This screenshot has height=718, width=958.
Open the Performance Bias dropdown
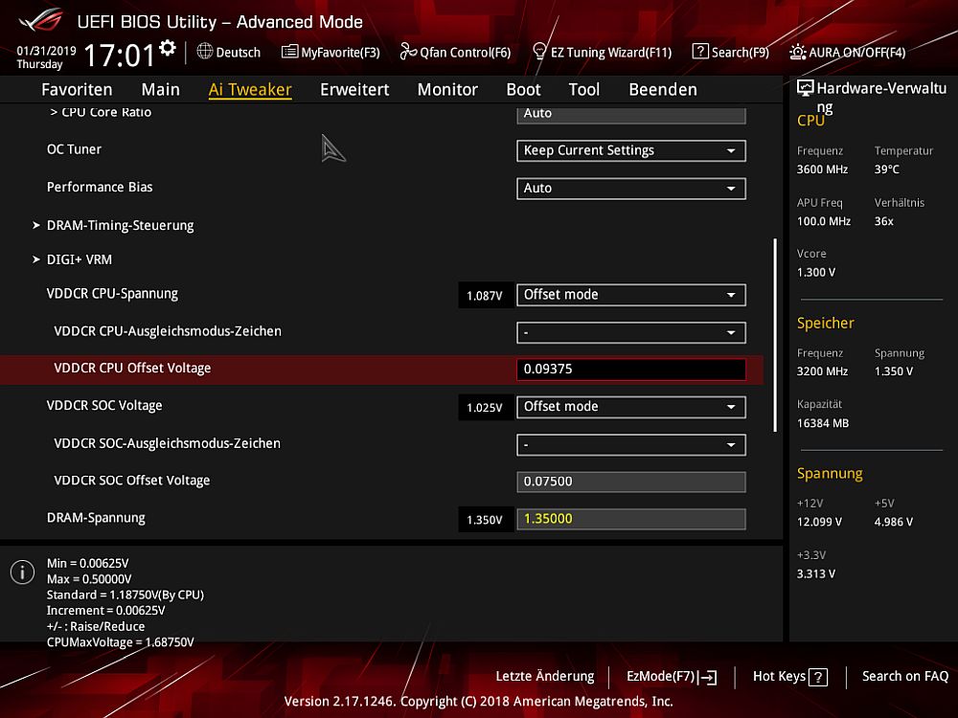tap(631, 189)
